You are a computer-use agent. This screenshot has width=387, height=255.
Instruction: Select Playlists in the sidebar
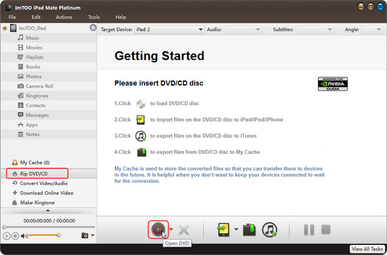(x=48, y=57)
